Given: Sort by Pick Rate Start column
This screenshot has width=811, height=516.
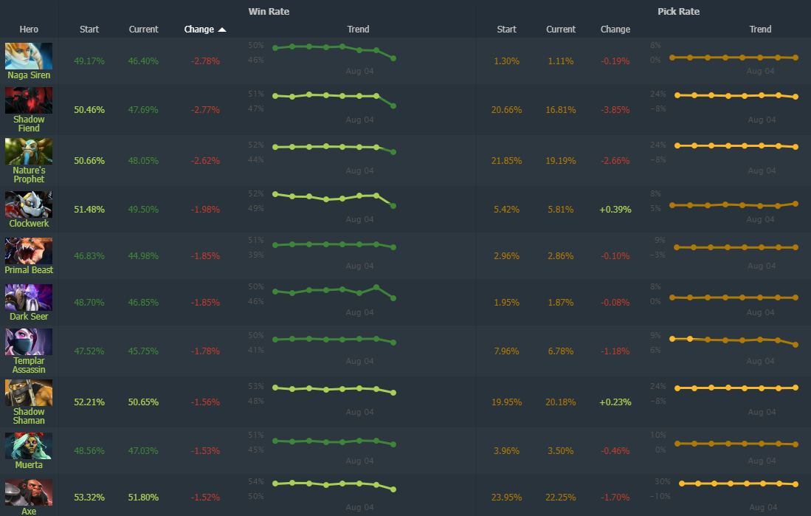Looking at the screenshot, I should (506, 30).
